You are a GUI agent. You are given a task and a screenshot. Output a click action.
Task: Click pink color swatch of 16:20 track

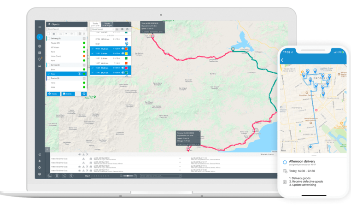pos(126,68)
